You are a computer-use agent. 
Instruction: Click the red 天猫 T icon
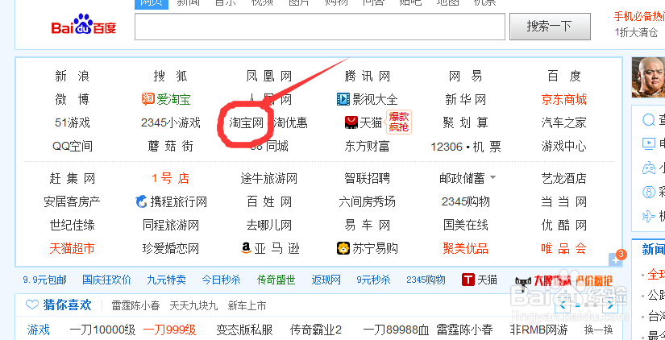(x=468, y=280)
